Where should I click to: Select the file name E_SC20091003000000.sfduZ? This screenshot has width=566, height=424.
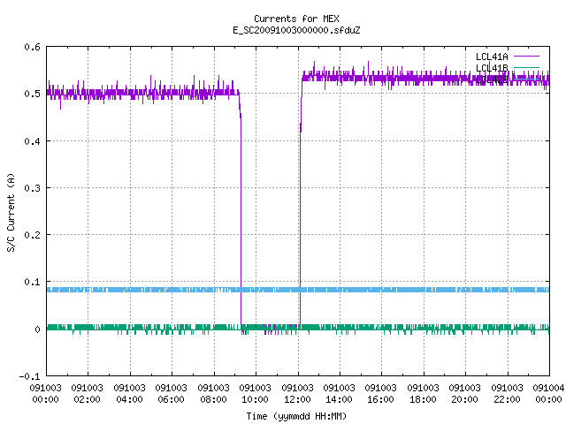click(x=296, y=30)
